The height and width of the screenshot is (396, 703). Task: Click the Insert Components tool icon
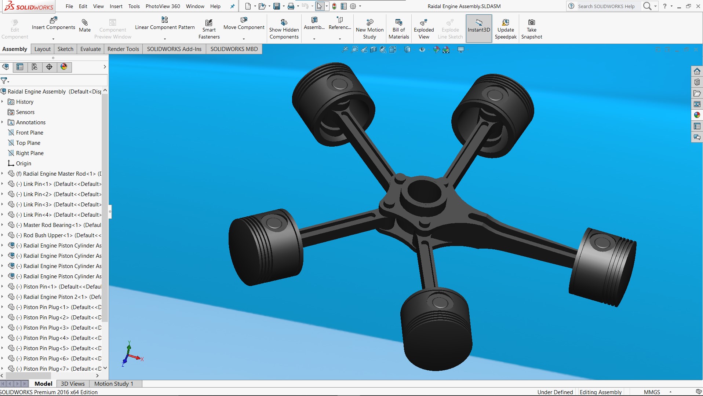point(54,20)
